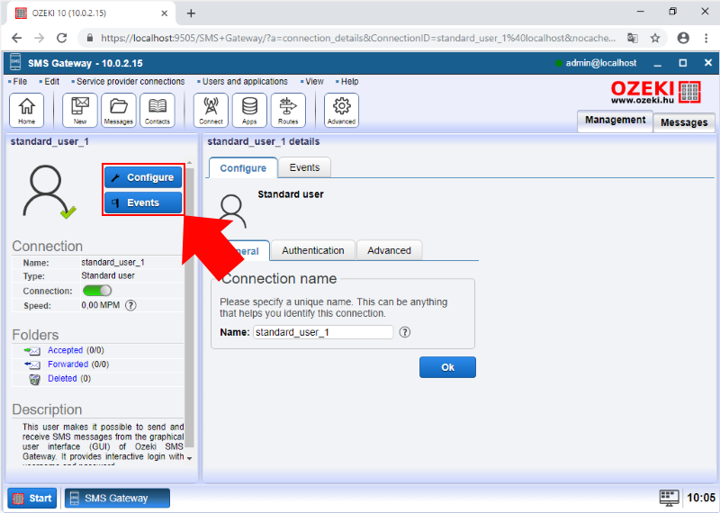Open the Edit menu

tap(49, 81)
